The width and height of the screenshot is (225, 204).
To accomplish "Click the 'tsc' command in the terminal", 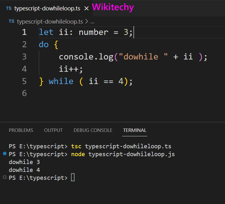I will (76, 146).
